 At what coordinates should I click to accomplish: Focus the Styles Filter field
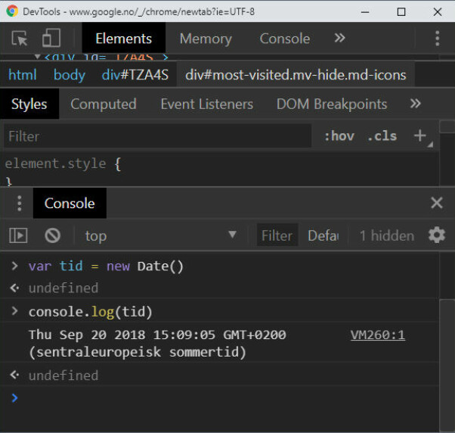[x=157, y=136]
